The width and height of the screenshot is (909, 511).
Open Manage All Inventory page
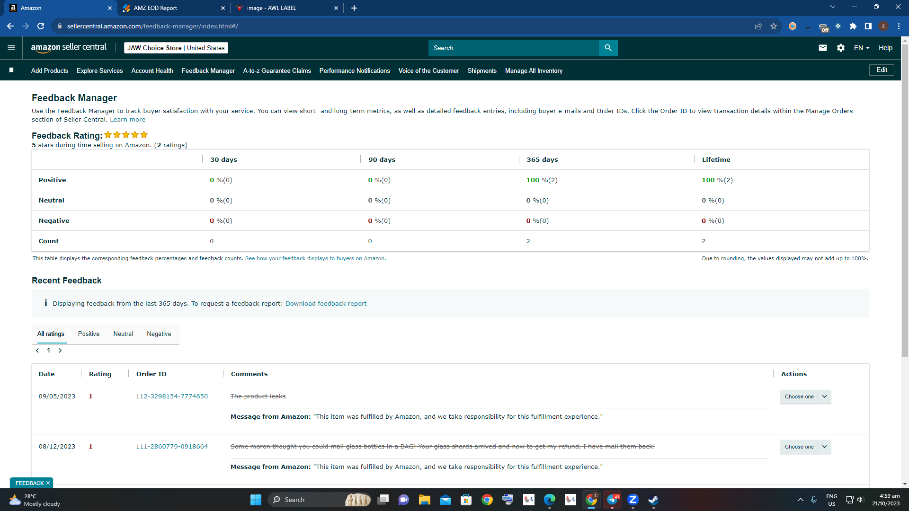point(534,70)
